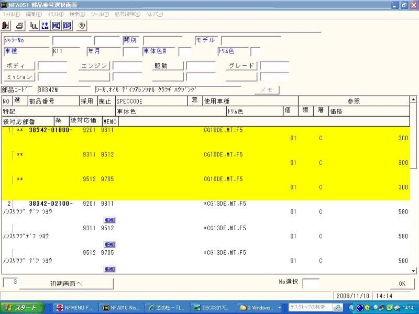Click the モデル input field
This screenshot has width=419, height=314.
click(x=251, y=41)
